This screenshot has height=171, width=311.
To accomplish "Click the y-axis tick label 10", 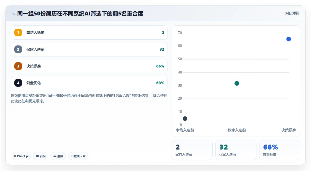I will [180, 112].
